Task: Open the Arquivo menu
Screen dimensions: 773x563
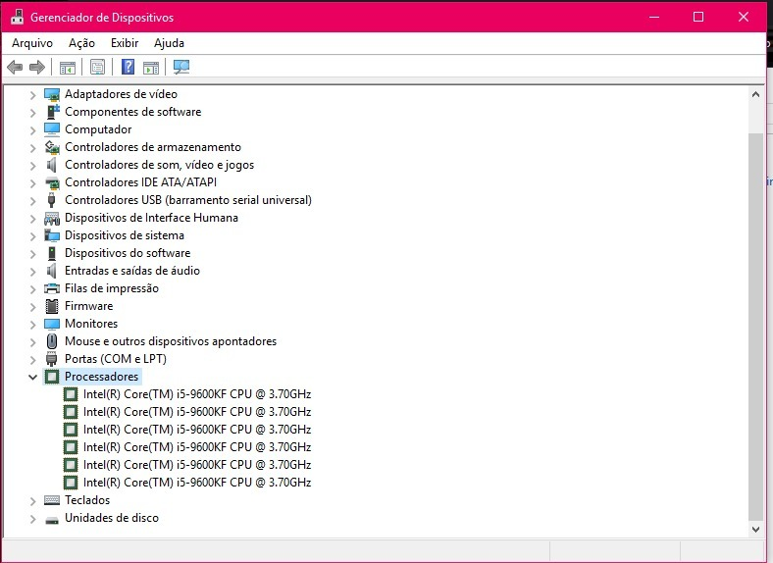Action: 32,43
